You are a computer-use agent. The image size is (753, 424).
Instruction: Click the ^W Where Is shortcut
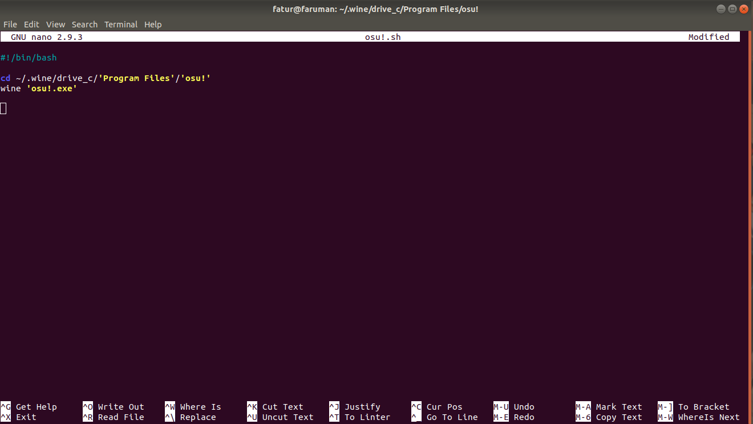click(193, 407)
